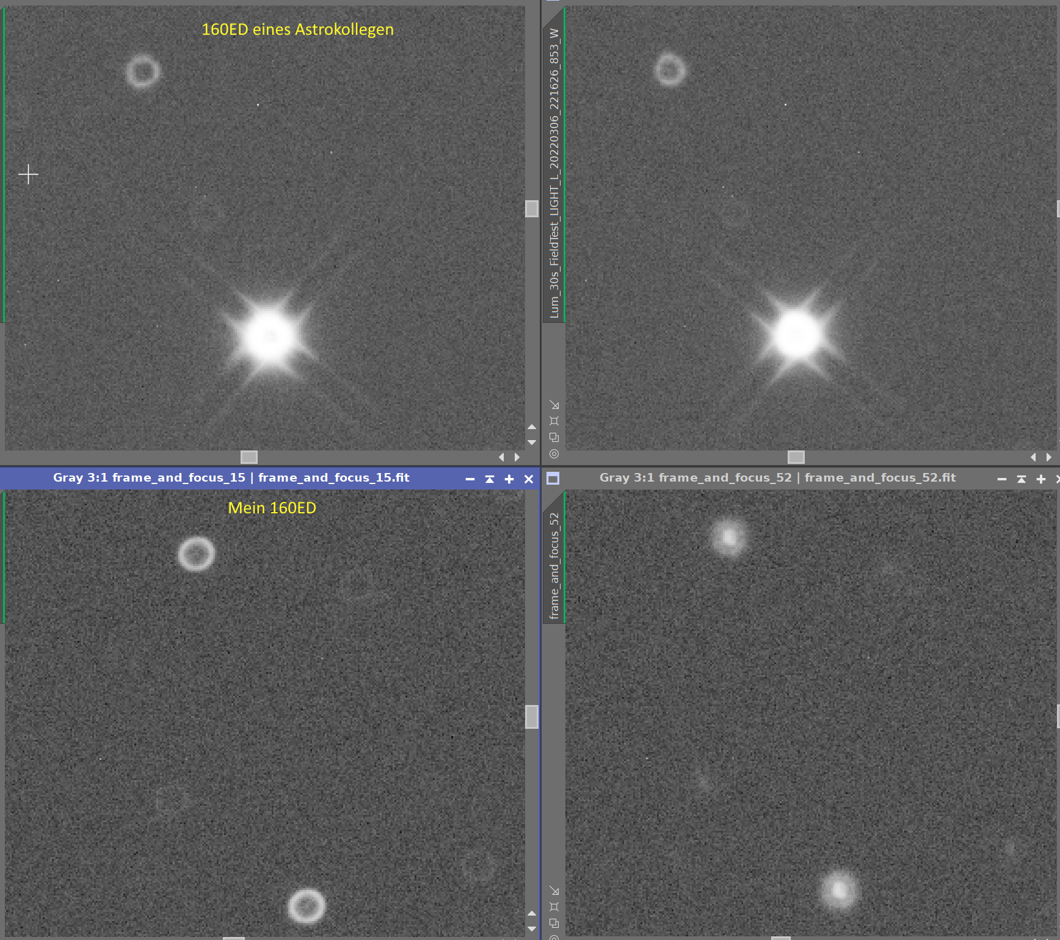The image size is (1060, 940).
Task: Click scroll-right arrow in the '160ED eines Astrokollegen' window
Action: click(517, 457)
